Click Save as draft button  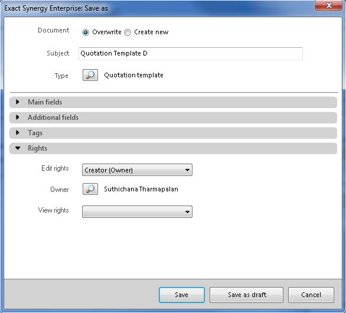point(246,295)
